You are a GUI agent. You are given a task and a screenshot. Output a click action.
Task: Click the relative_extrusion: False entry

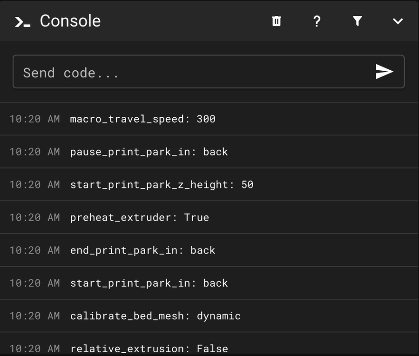coord(149,349)
